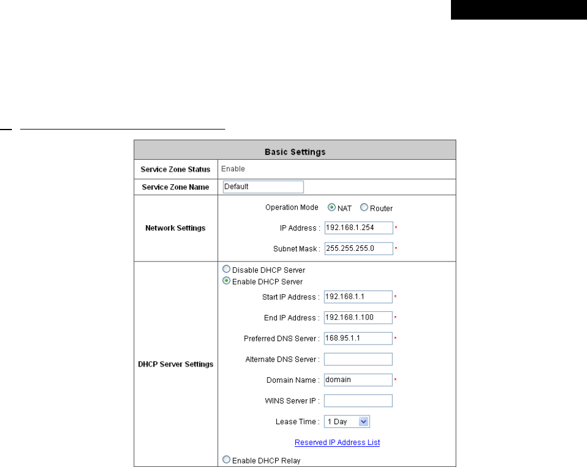
Task: Click the Basic Settings table header
Action: coord(295,150)
